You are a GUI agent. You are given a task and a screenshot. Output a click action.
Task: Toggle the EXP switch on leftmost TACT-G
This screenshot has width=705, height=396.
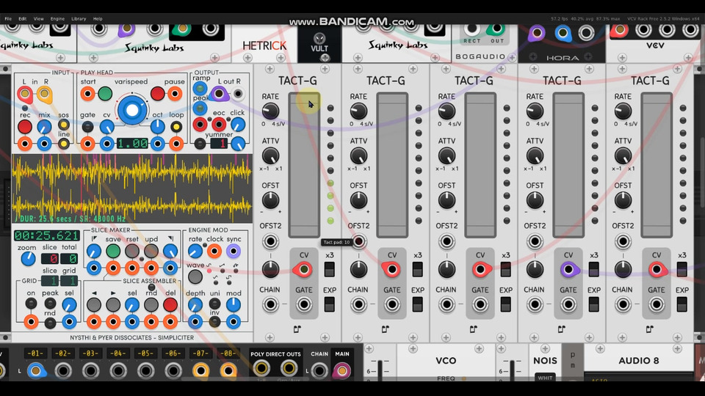pyautogui.click(x=329, y=304)
